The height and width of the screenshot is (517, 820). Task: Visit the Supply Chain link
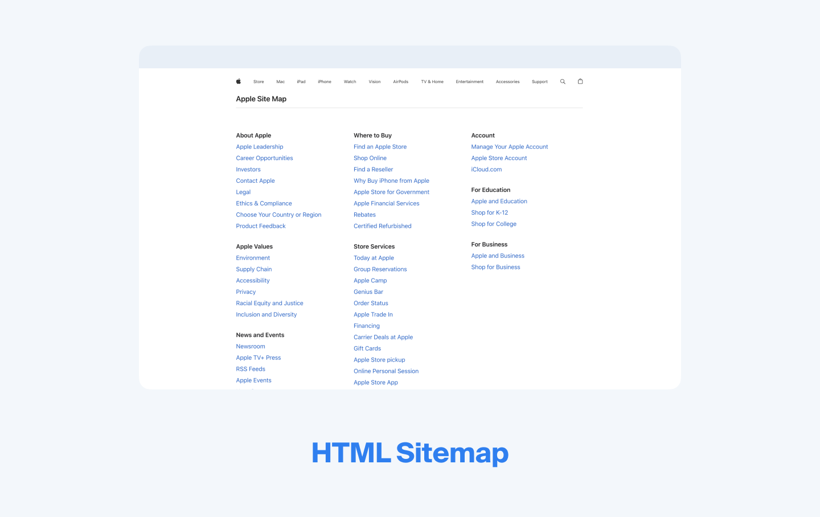click(254, 269)
